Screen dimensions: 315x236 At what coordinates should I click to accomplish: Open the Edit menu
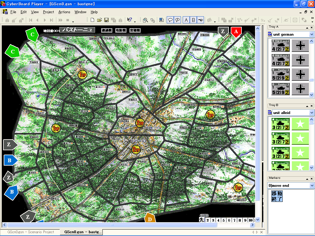23,12
